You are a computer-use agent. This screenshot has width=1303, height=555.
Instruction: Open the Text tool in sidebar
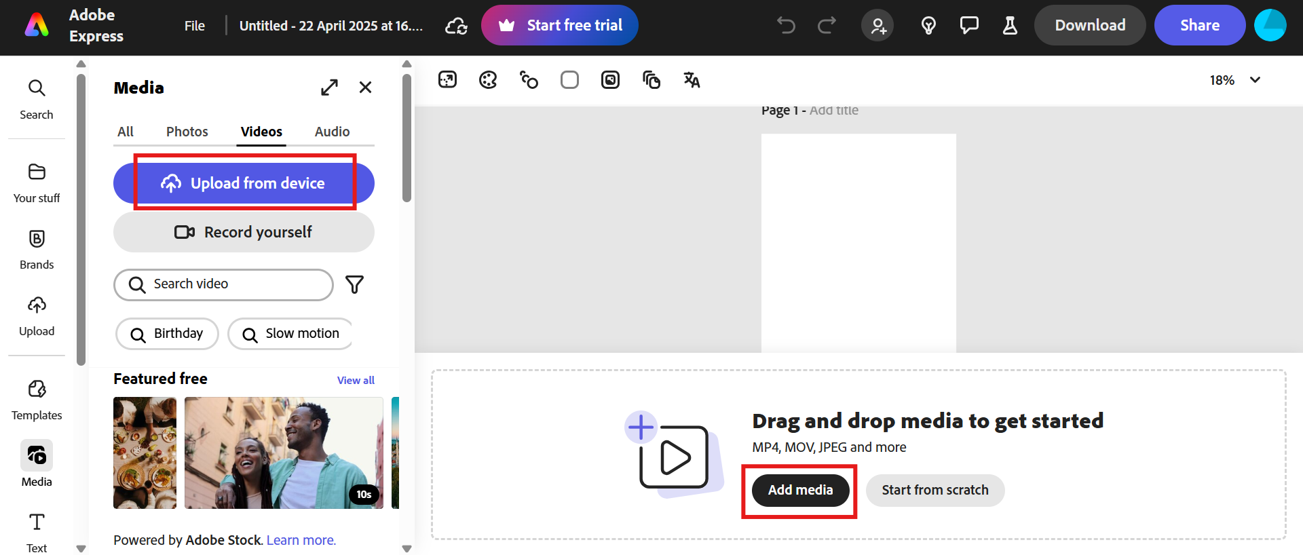[37, 533]
